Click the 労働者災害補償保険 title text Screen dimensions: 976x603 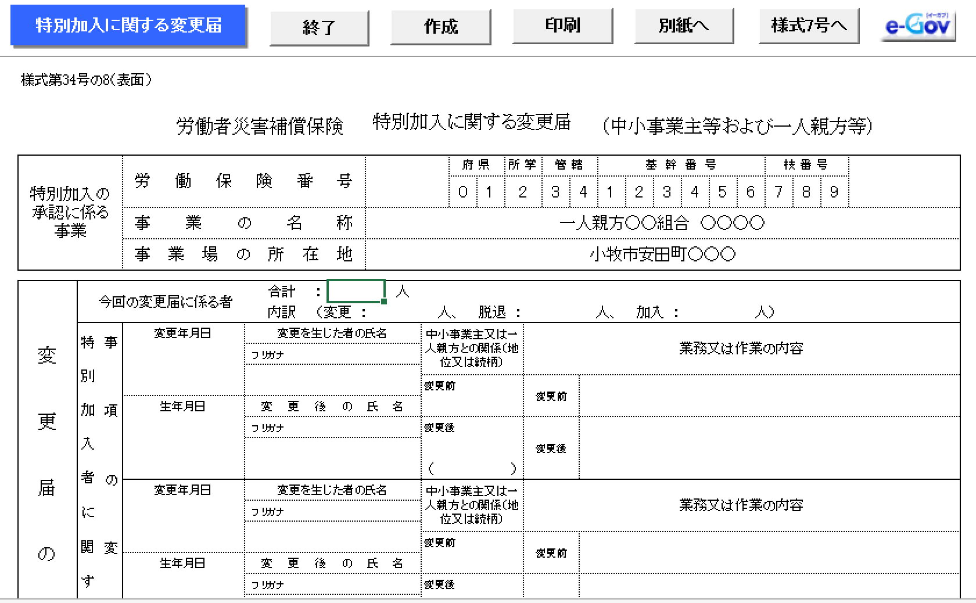tap(260, 126)
